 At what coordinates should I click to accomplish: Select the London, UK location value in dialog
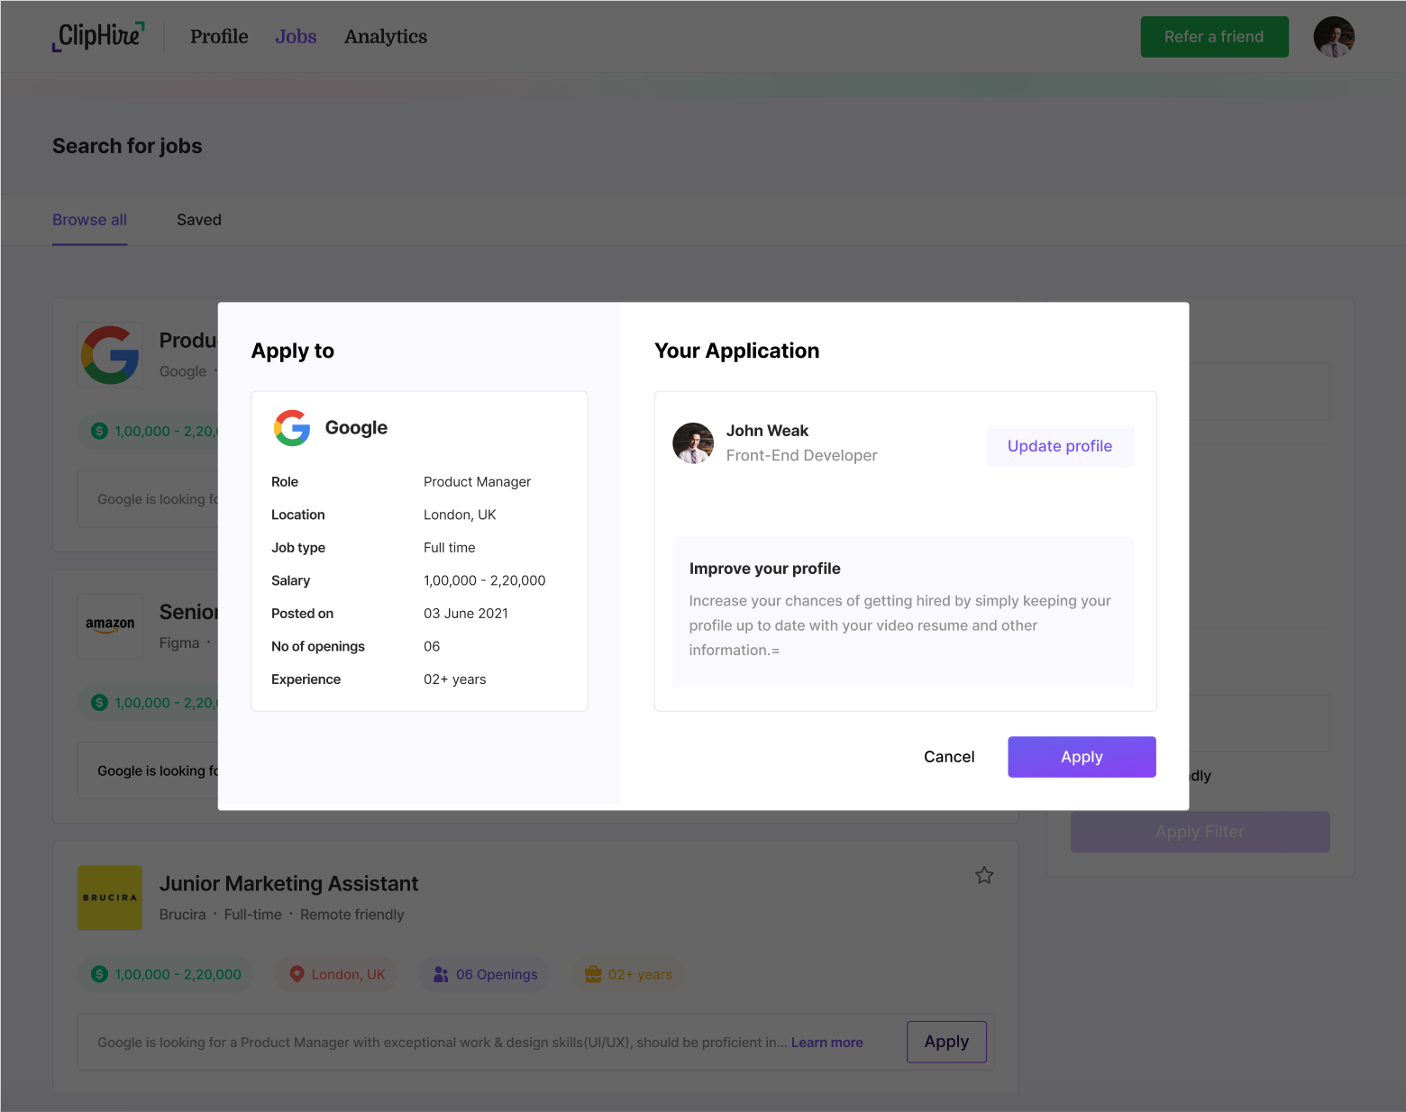point(460,515)
